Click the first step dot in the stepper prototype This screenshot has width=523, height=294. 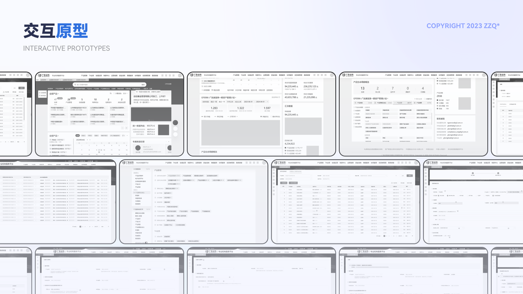click(473, 173)
